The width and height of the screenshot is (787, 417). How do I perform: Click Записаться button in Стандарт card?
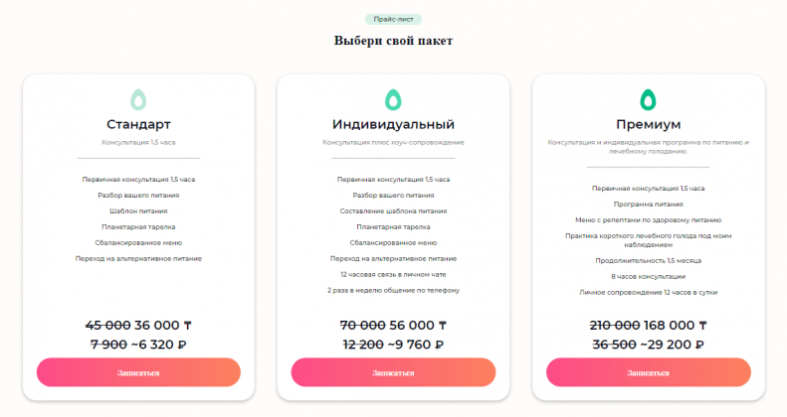tap(138, 372)
